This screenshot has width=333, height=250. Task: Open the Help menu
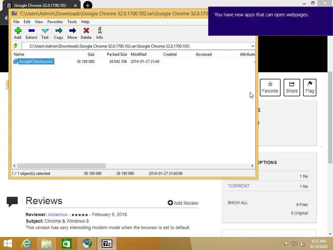coord(85,22)
